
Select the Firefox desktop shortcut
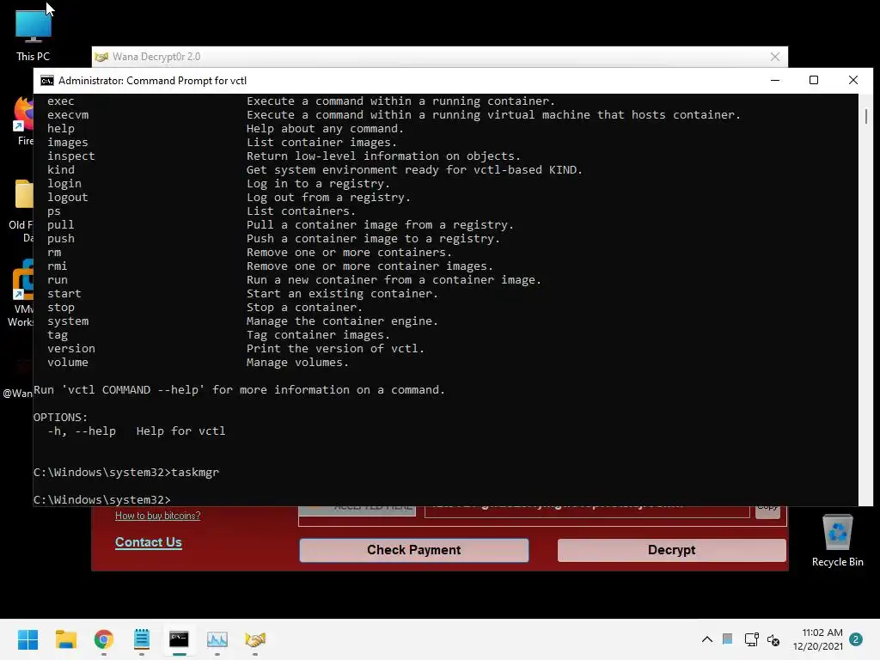[x=23, y=120]
